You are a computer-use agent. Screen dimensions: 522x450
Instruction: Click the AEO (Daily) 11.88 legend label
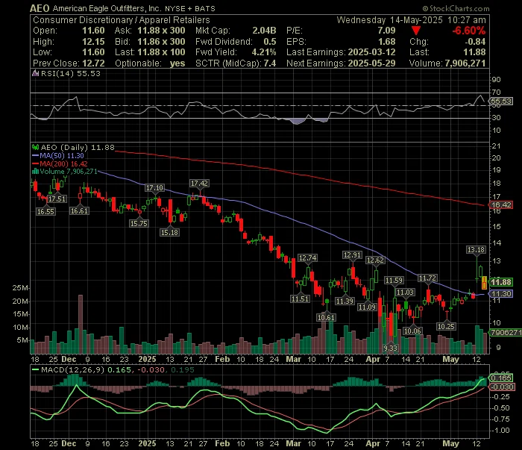[x=78, y=147]
